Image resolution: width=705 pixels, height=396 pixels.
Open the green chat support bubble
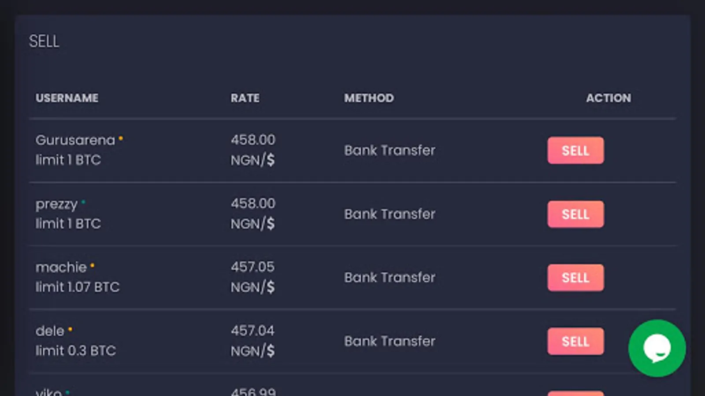click(657, 348)
